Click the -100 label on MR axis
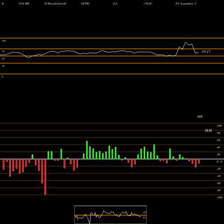Image resolution: width=224 pixels, height=224 pixels. pos(220,198)
